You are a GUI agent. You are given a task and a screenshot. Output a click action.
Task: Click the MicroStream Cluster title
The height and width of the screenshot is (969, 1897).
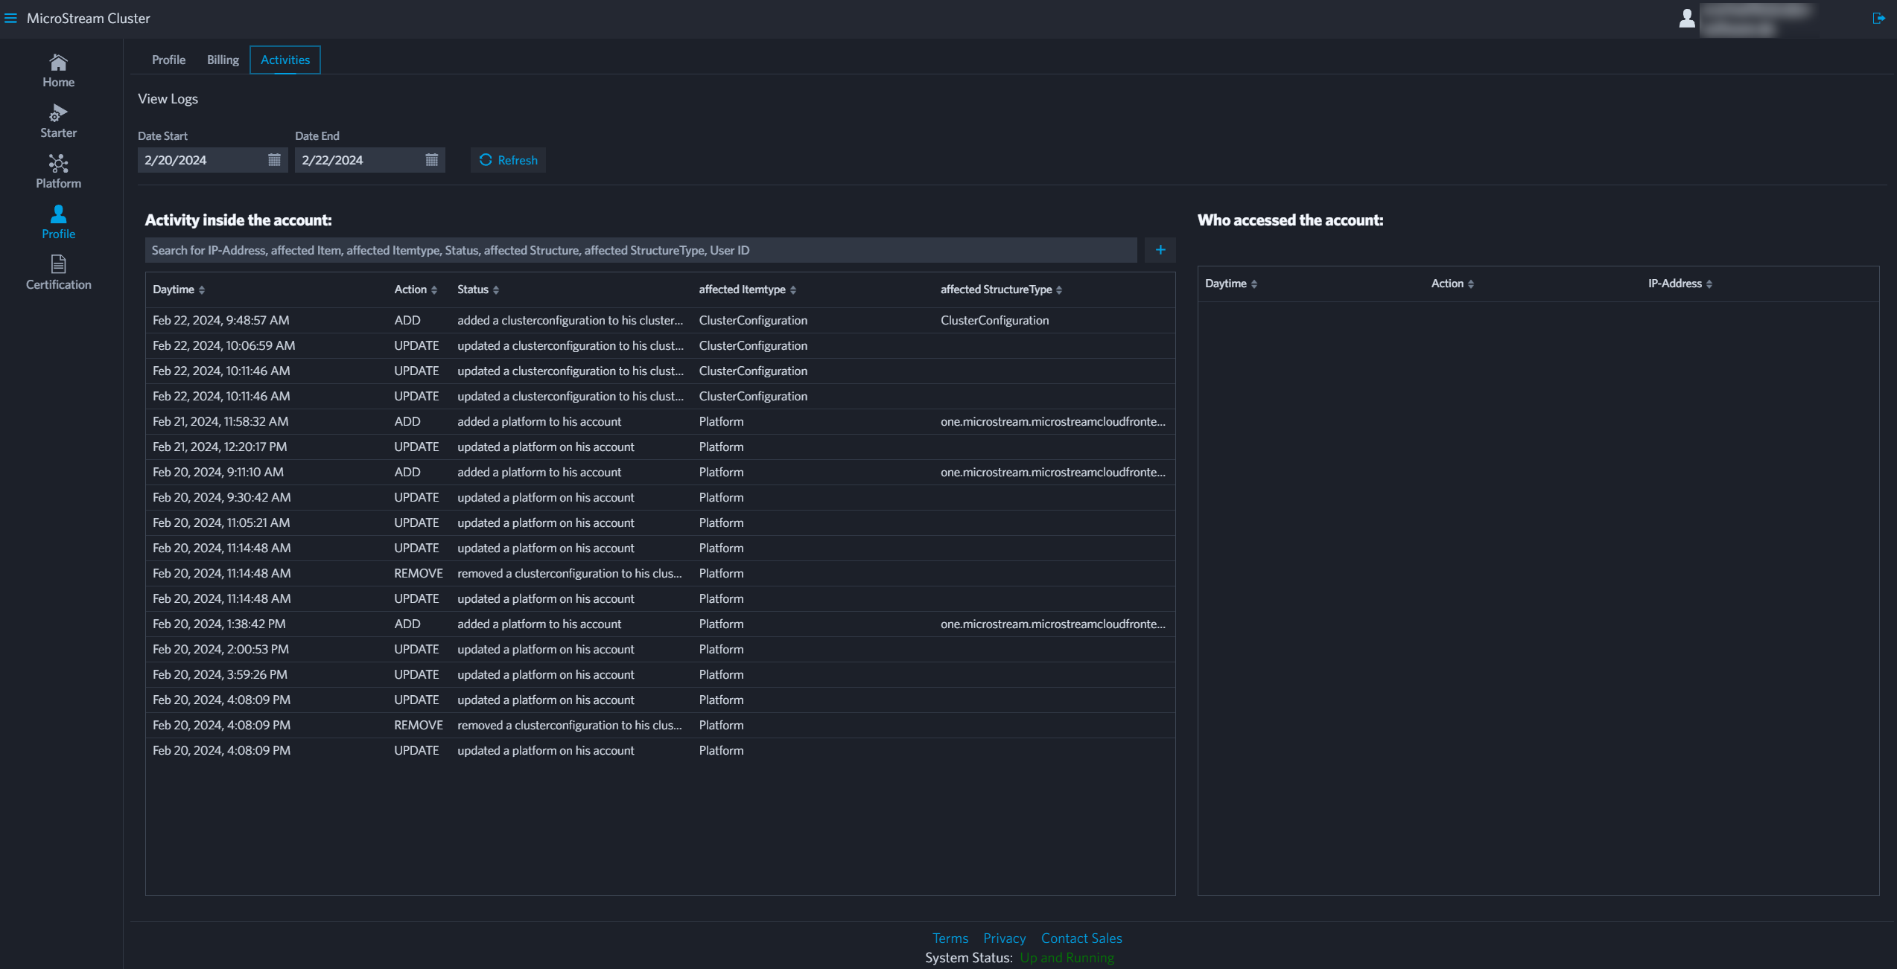coord(88,19)
